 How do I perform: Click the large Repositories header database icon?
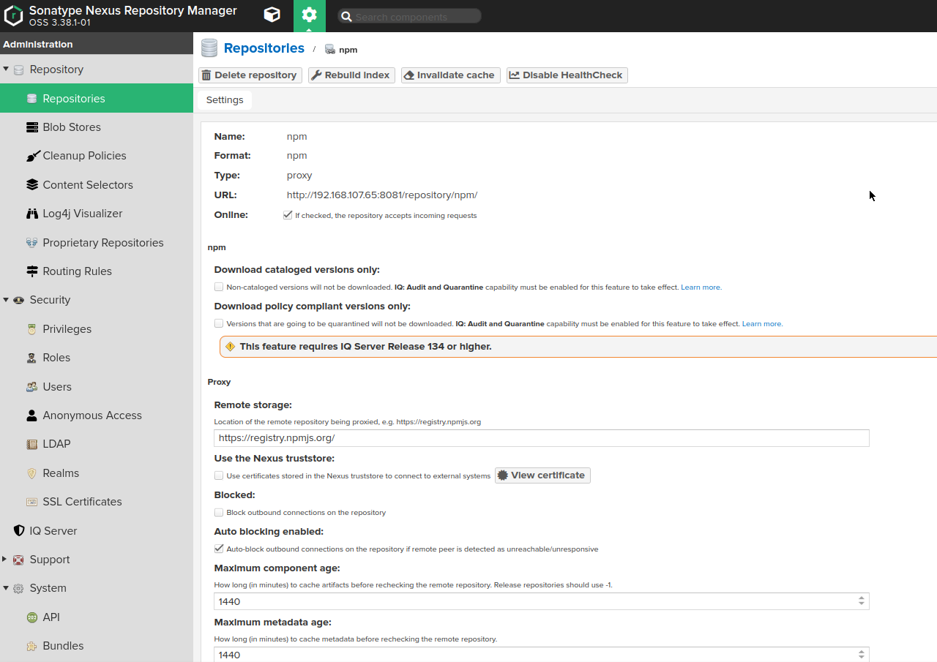(x=209, y=48)
